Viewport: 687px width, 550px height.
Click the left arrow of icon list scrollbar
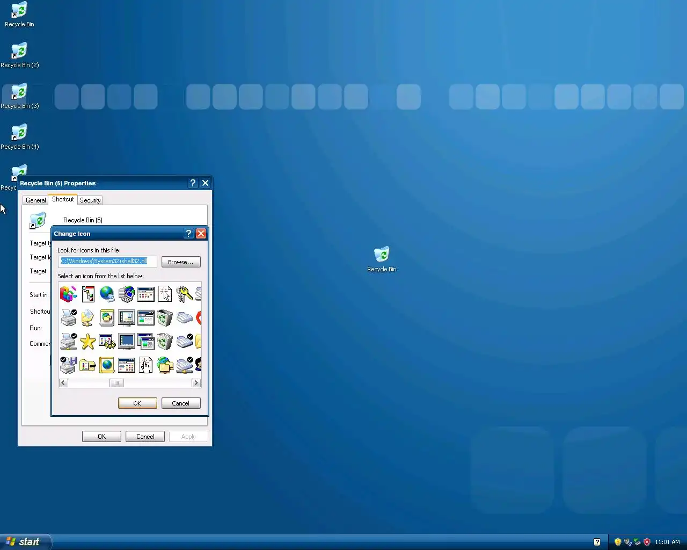(63, 383)
